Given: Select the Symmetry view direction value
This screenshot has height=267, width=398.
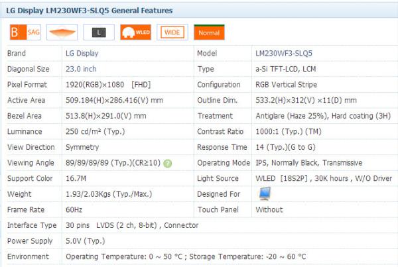Looking at the screenshot, I should pos(82,147).
